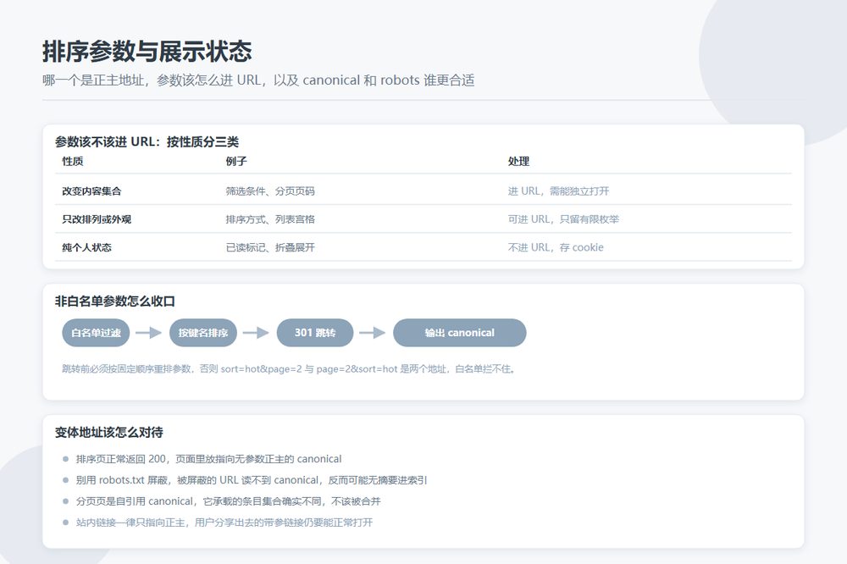
Task: Click the 301 跳转 step pill
Action: 315,333
